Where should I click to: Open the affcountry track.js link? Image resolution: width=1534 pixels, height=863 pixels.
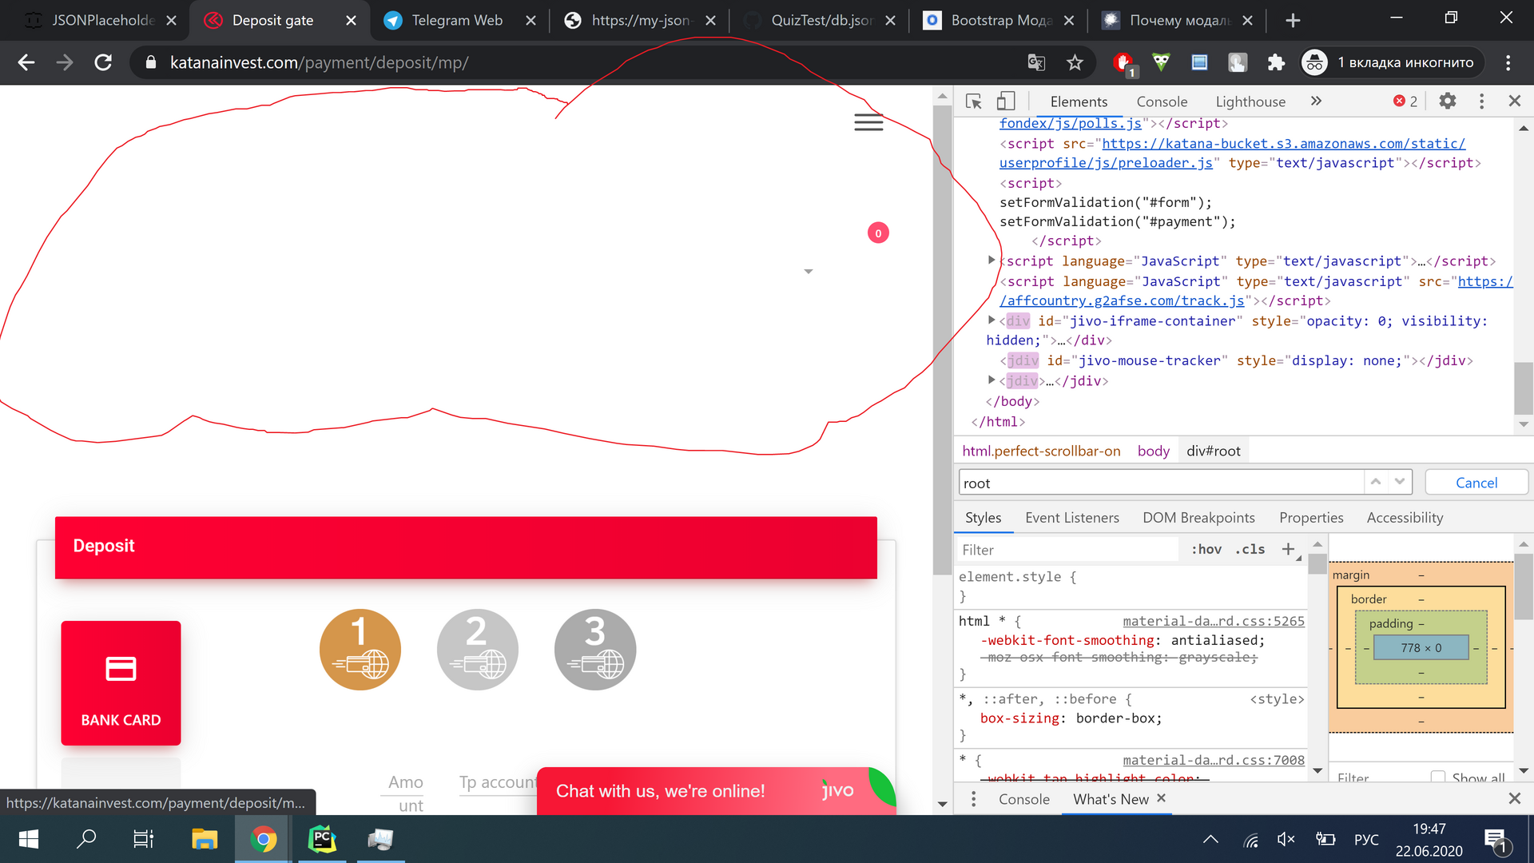tap(1122, 300)
